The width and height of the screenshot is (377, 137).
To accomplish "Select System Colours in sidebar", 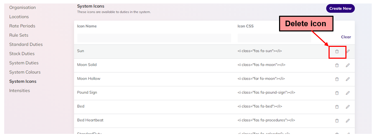I will 25,72.
